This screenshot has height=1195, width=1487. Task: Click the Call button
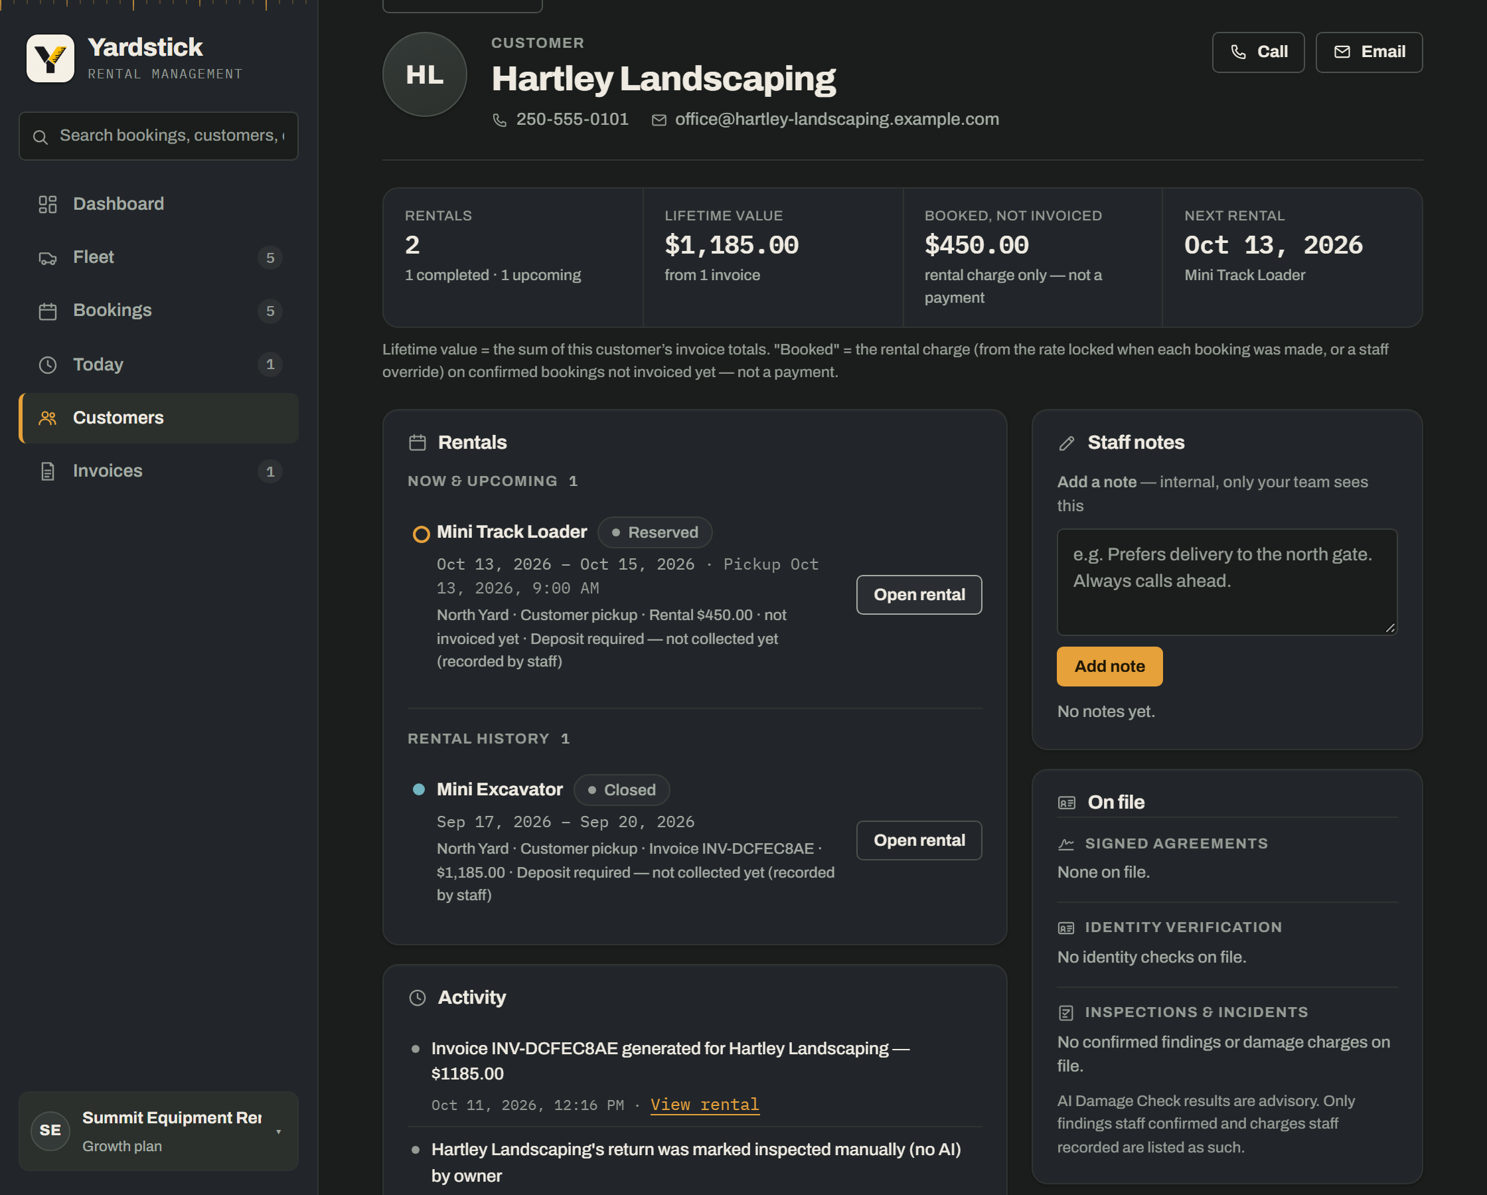click(1258, 52)
